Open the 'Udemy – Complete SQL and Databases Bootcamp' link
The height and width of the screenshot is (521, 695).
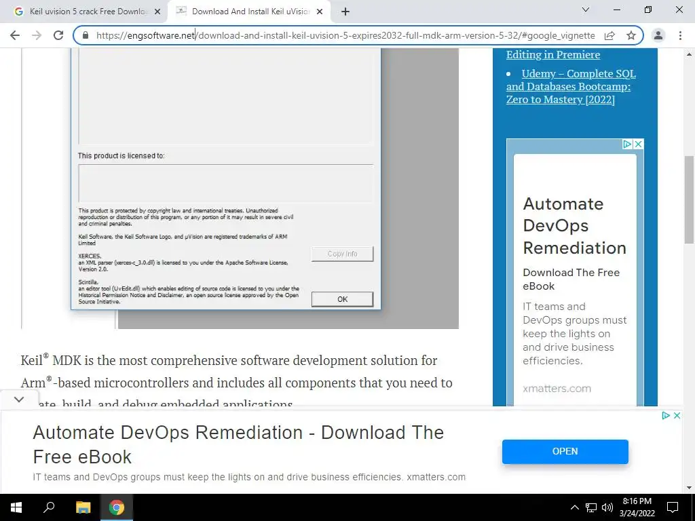click(x=571, y=86)
